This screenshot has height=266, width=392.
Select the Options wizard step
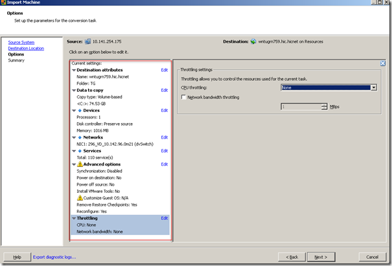[16, 54]
